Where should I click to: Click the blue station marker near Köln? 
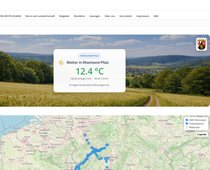click(x=85, y=135)
